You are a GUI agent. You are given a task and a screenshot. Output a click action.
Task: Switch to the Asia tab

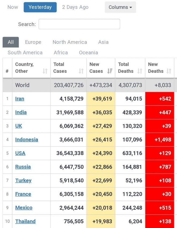[103, 42]
